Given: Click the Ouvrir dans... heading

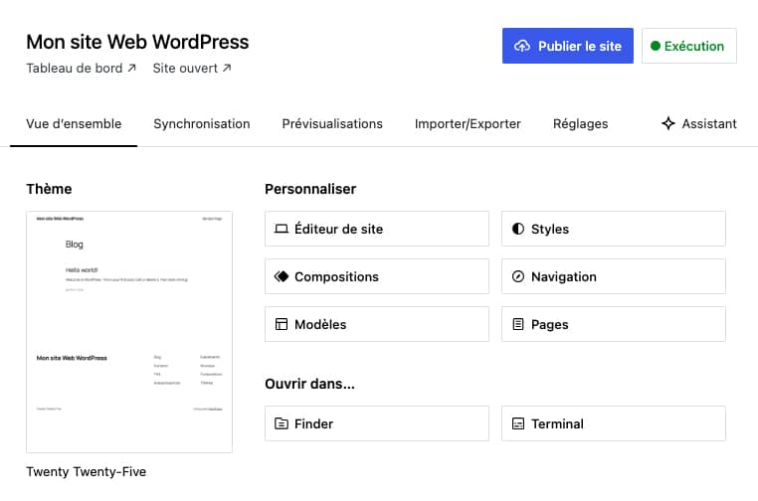Looking at the screenshot, I should coord(309,384).
